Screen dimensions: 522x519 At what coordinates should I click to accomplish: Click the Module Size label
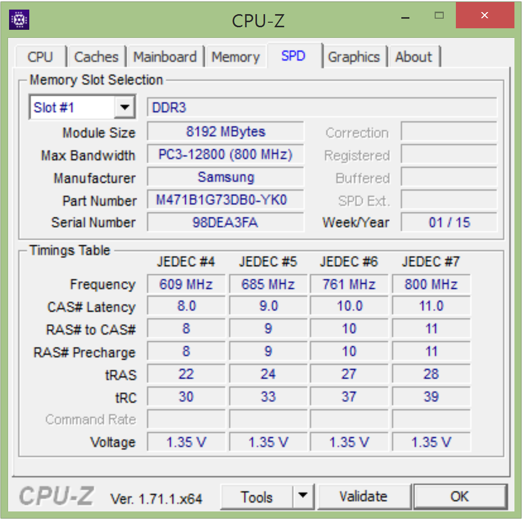99,133
